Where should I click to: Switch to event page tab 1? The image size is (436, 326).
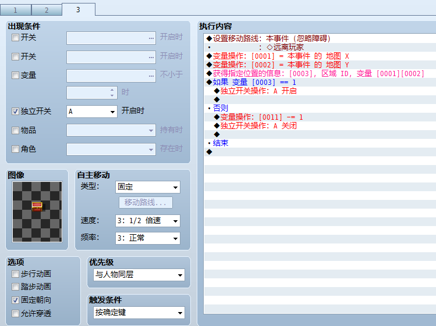tap(16, 10)
